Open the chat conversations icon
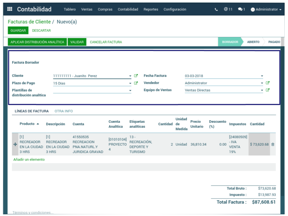The width and height of the screenshot is (288, 216). coord(241,9)
